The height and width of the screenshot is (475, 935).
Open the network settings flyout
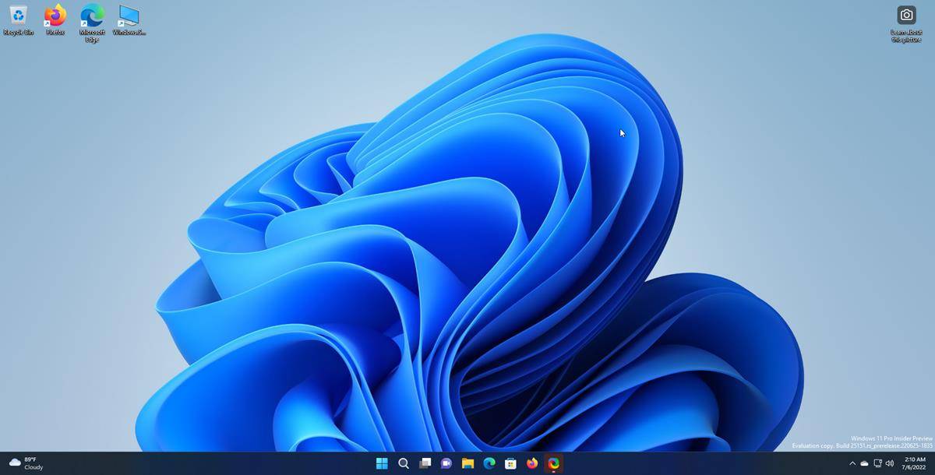click(877, 463)
